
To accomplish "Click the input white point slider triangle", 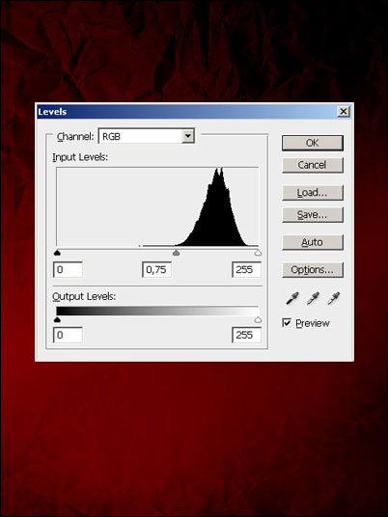I will pos(258,253).
